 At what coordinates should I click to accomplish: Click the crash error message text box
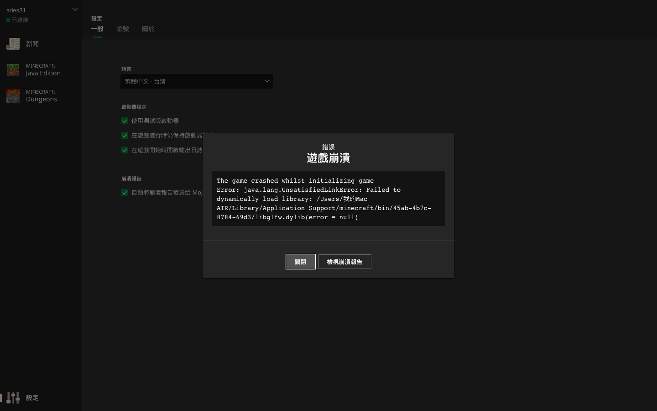328,199
